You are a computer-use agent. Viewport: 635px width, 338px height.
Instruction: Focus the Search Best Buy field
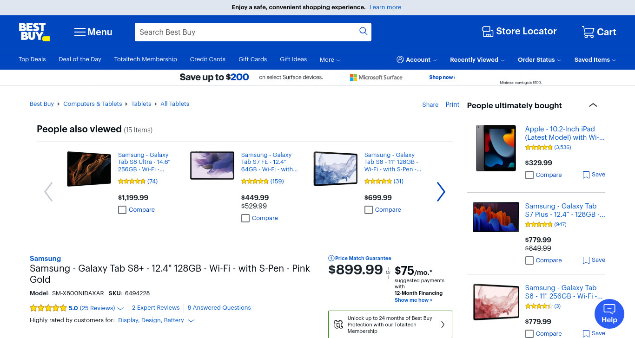[246, 32]
